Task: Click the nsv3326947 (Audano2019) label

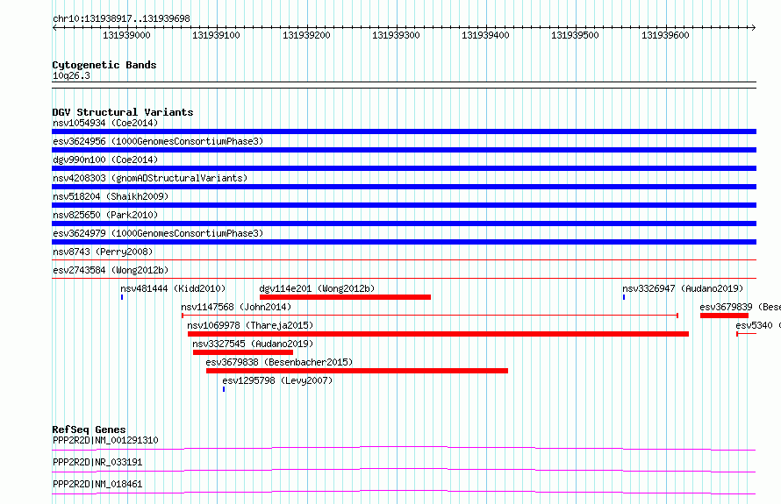Action: [683, 288]
